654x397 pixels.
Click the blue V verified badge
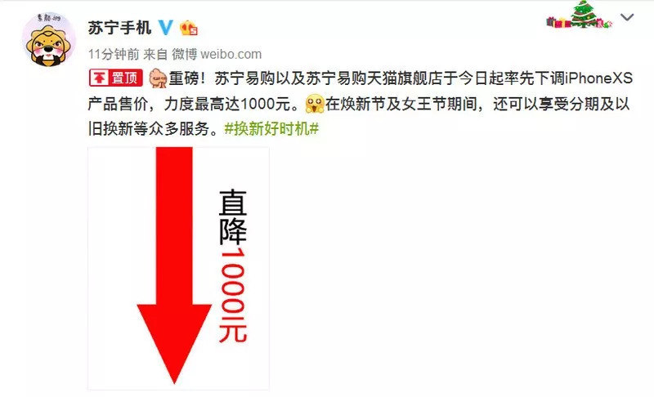[166, 28]
